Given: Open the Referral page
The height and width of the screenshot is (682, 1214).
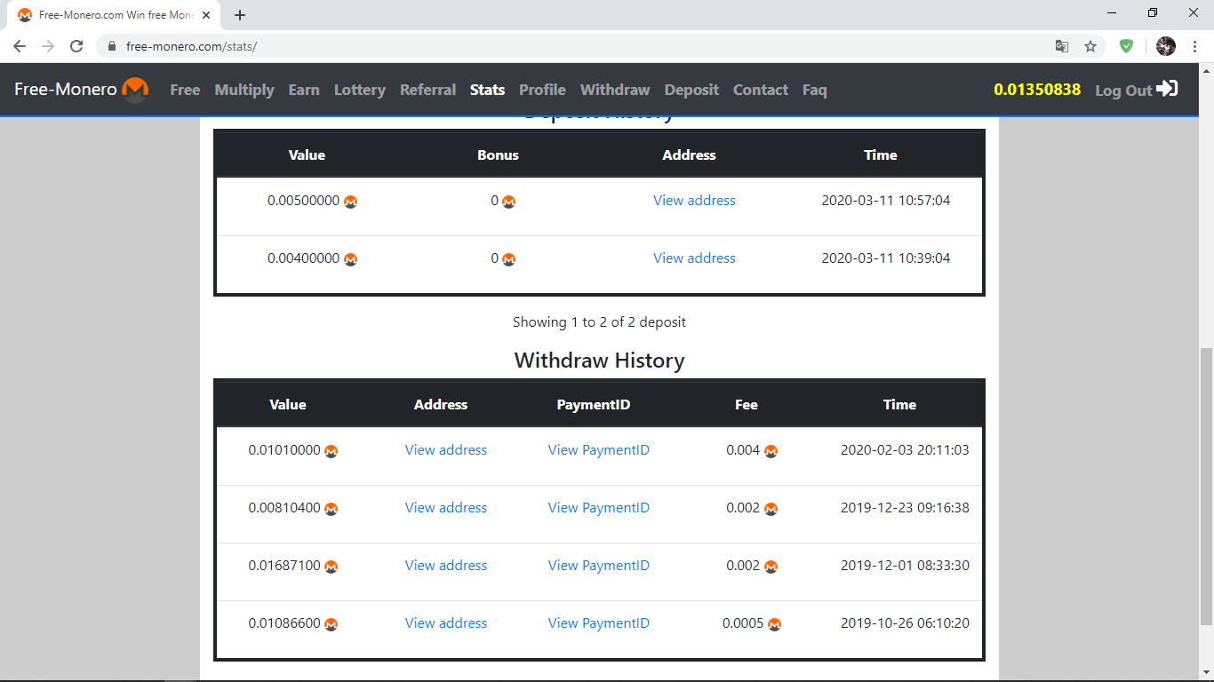Looking at the screenshot, I should tap(428, 90).
